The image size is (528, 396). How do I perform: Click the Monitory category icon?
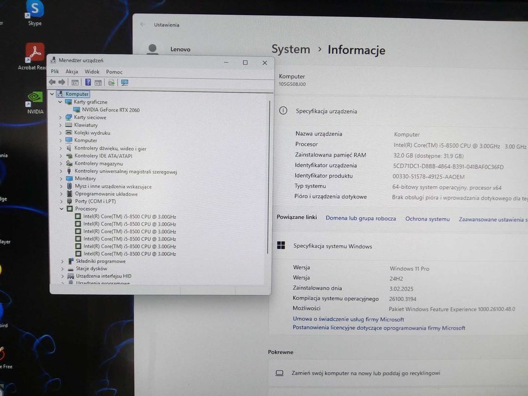(69, 178)
